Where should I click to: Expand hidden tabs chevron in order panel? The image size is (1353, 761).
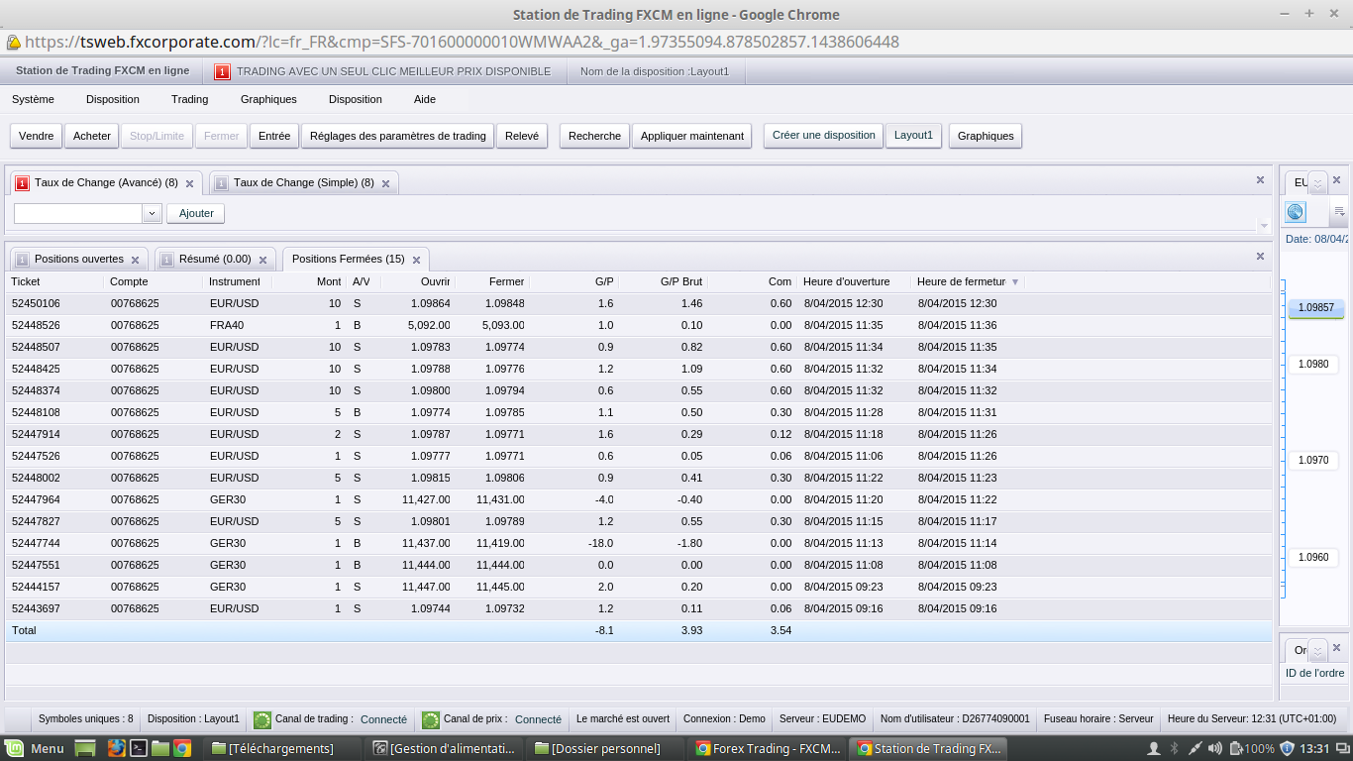coord(1317,650)
